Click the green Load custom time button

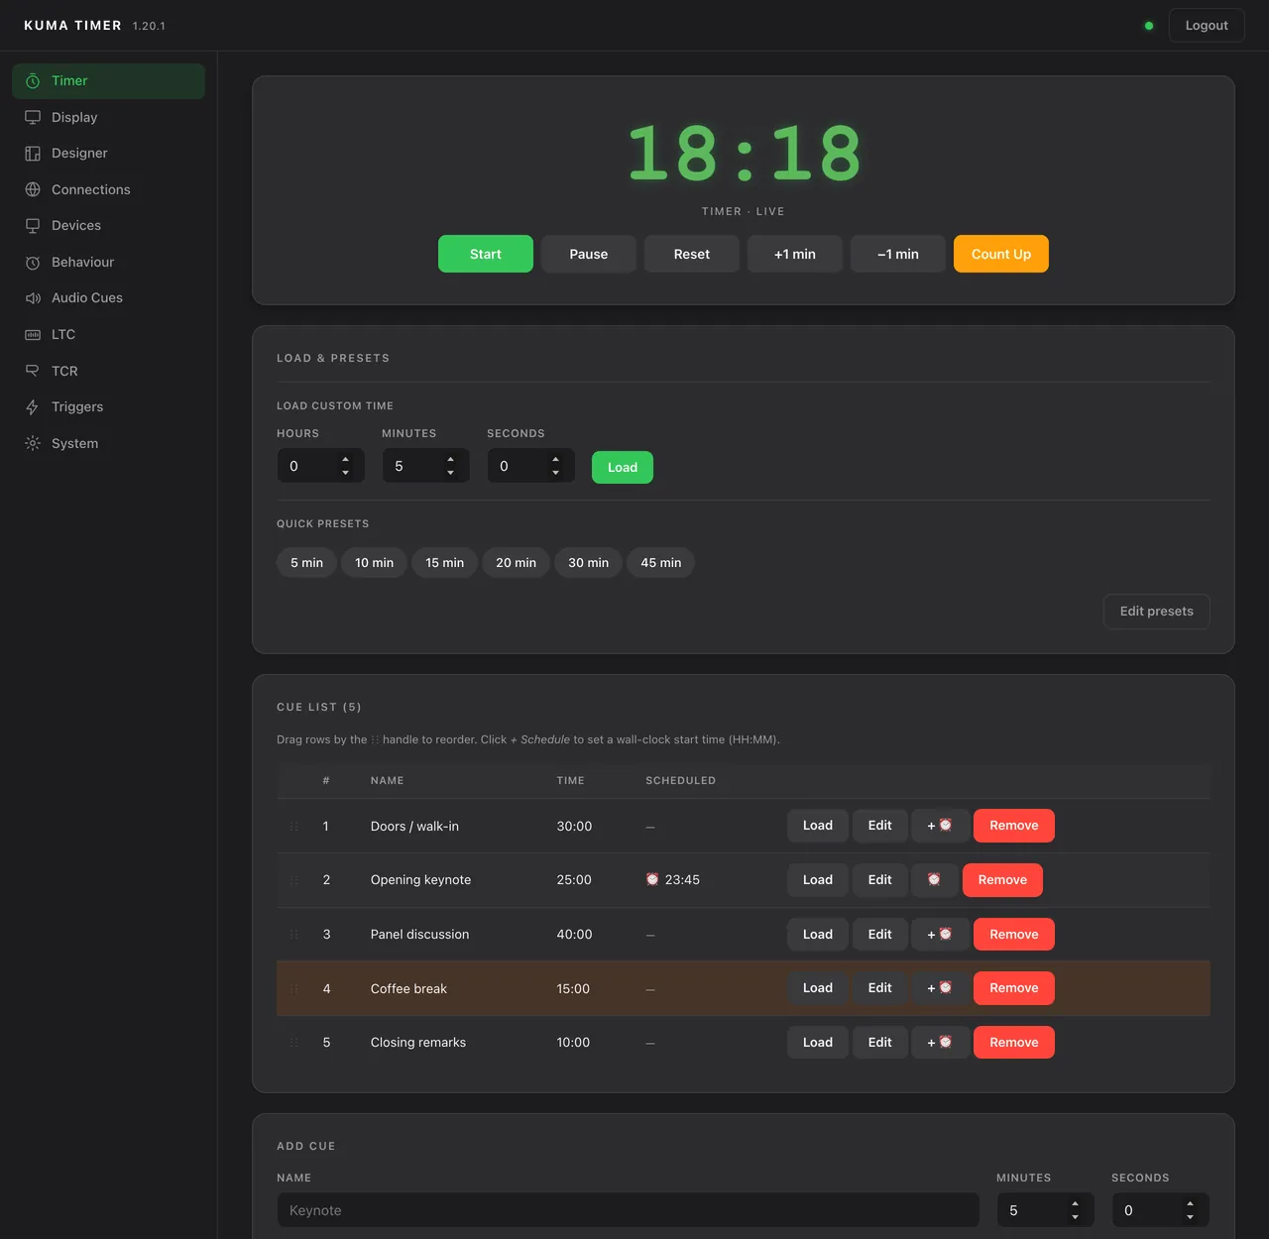click(623, 468)
